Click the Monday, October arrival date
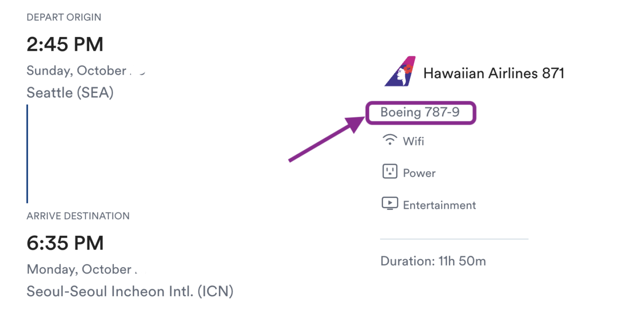 pos(79,269)
